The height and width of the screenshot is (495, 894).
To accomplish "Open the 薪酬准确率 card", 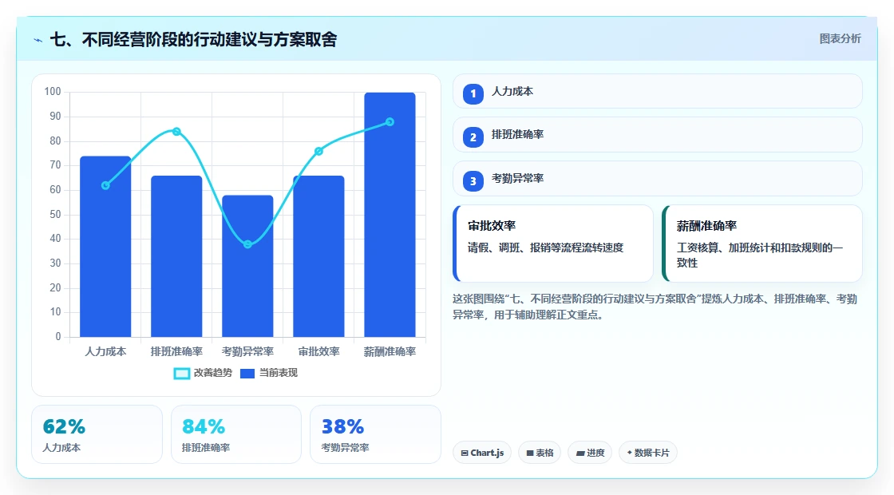I will (x=762, y=244).
